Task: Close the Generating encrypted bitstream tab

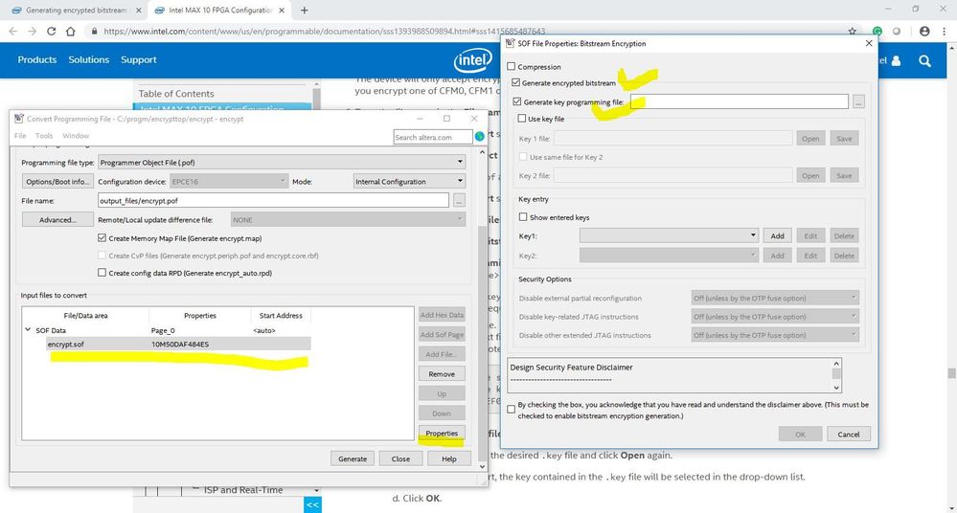Action: click(x=139, y=11)
